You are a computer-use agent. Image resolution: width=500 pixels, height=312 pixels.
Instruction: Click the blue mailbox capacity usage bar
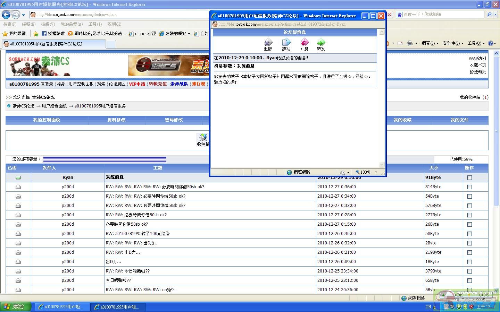click(x=105, y=159)
